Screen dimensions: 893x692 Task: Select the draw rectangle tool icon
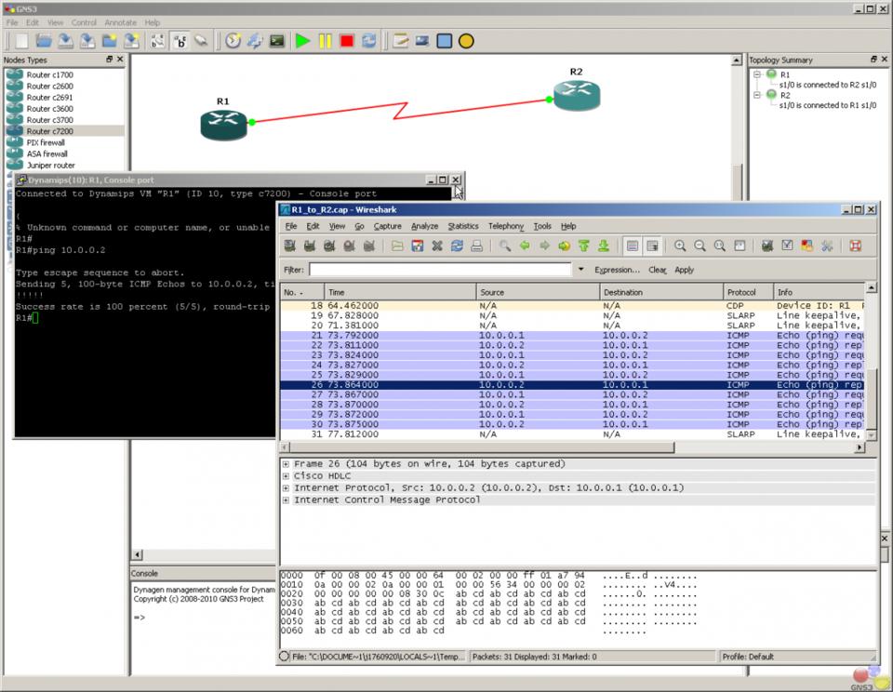tap(445, 41)
